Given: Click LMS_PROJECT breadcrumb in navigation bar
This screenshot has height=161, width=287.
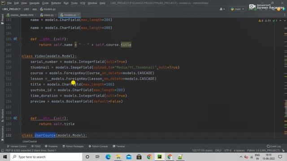Looking at the screenshot, I should pyautogui.click(x=12, y=9).
